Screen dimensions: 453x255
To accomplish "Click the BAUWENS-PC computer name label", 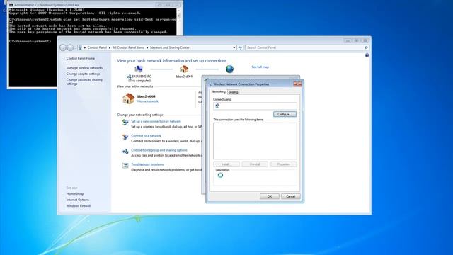I will (x=142, y=76).
